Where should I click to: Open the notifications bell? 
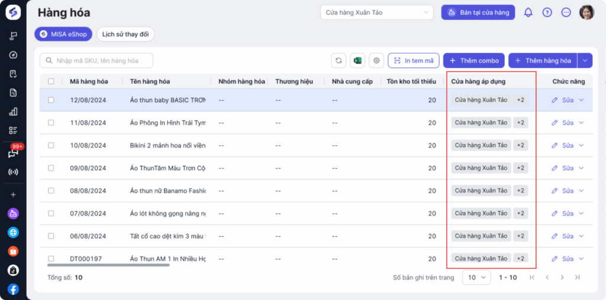point(528,12)
